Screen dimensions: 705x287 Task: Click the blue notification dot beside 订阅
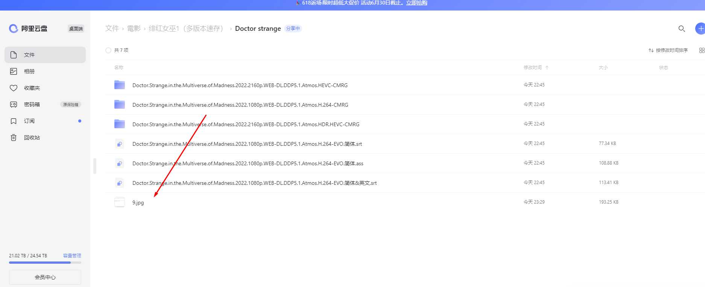point(80,121)
